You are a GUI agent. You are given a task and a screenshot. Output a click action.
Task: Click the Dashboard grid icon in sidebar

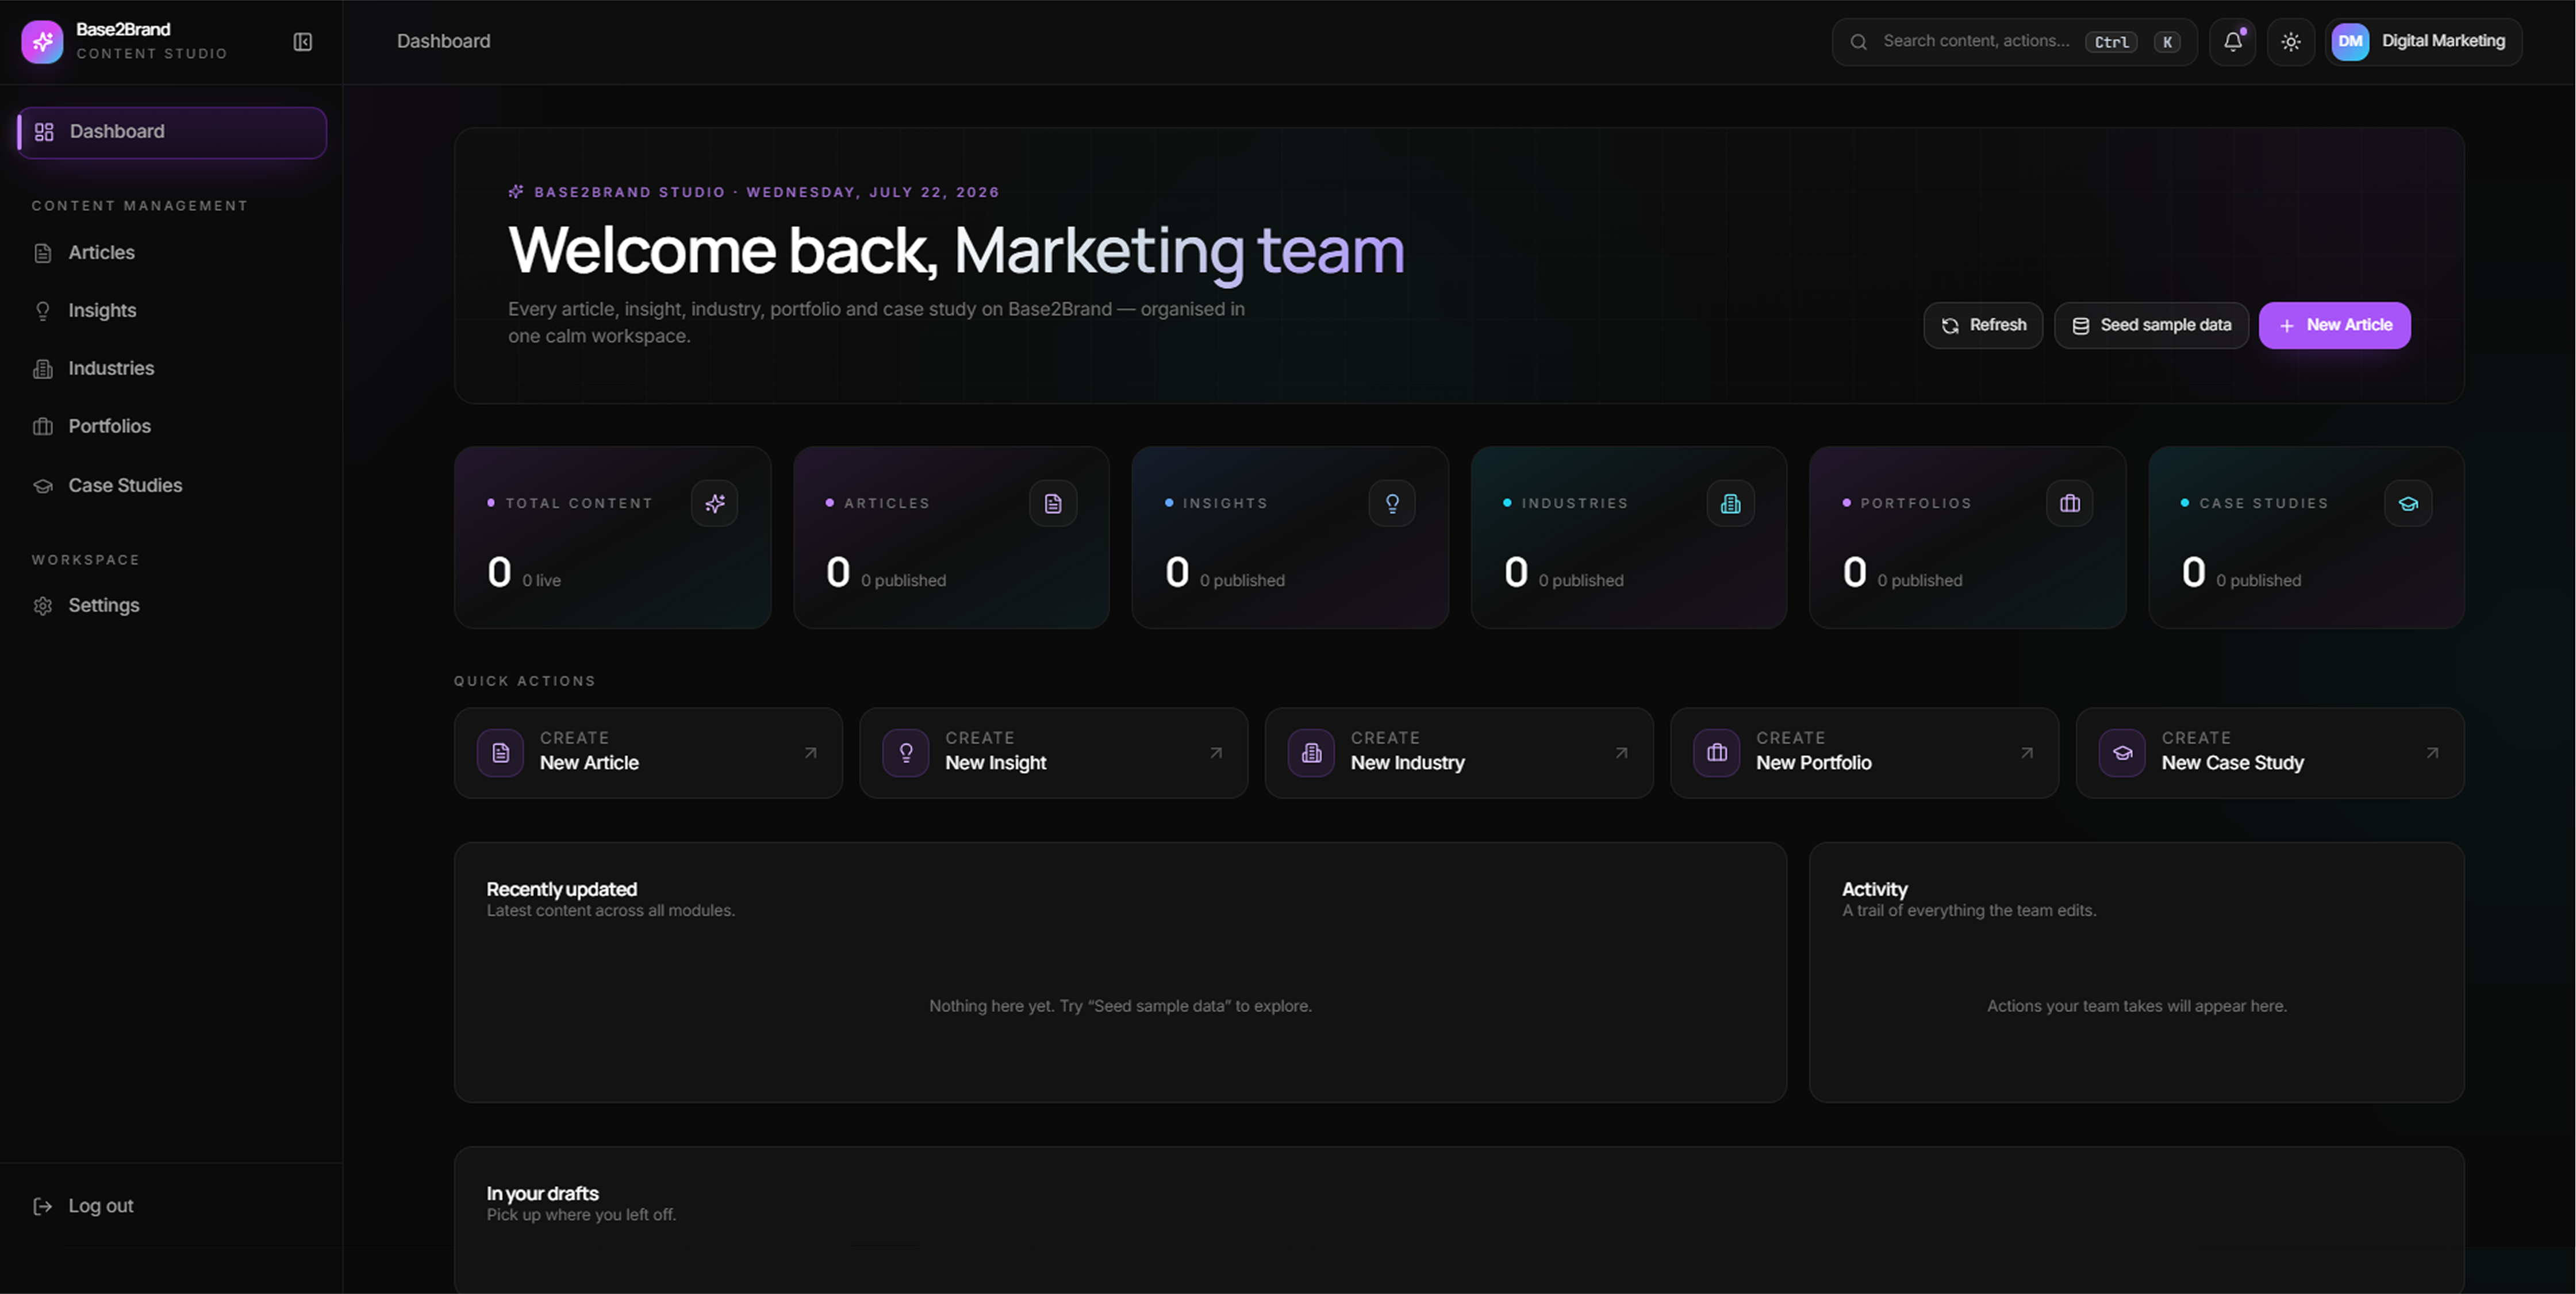point(44,132)
